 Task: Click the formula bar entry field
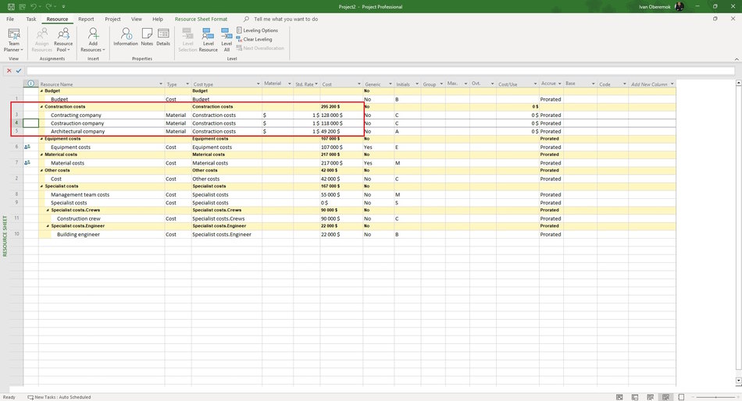pyautogui.click(x=380, y=70)
